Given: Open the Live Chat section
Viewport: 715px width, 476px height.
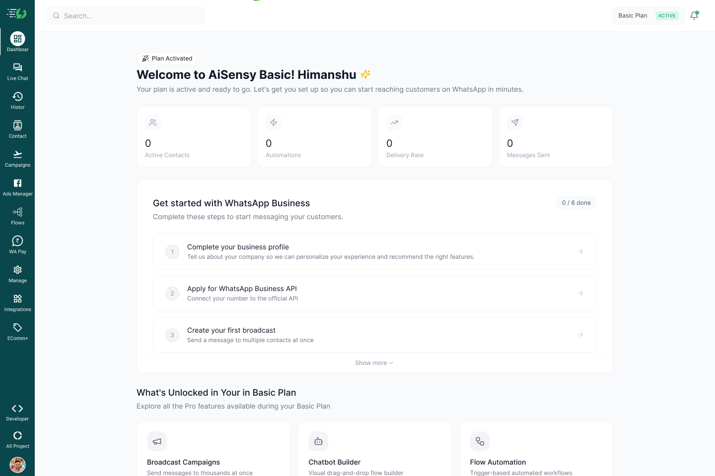Looking at the screenshot, I should pos(17,71).
